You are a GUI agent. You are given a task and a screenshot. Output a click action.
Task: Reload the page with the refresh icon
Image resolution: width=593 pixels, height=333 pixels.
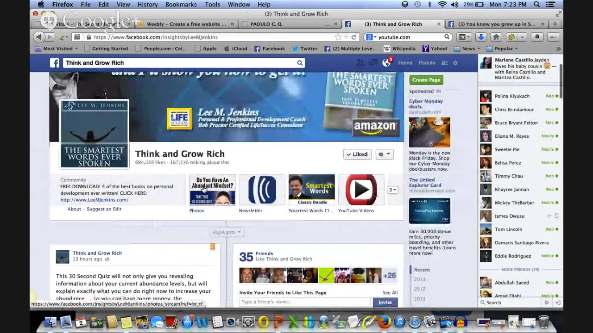(x=353, y=37)
